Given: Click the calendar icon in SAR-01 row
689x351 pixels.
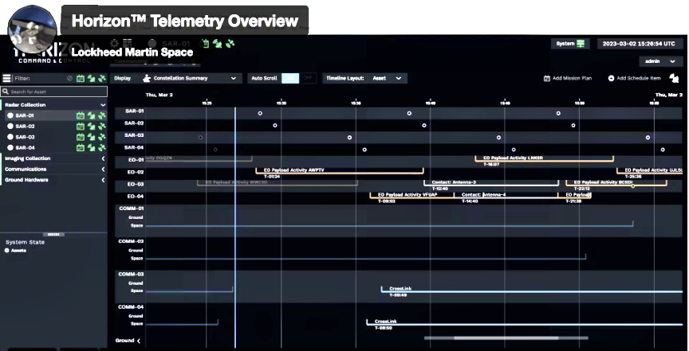Looking at the screenshot, I should (x=81, y=115).
